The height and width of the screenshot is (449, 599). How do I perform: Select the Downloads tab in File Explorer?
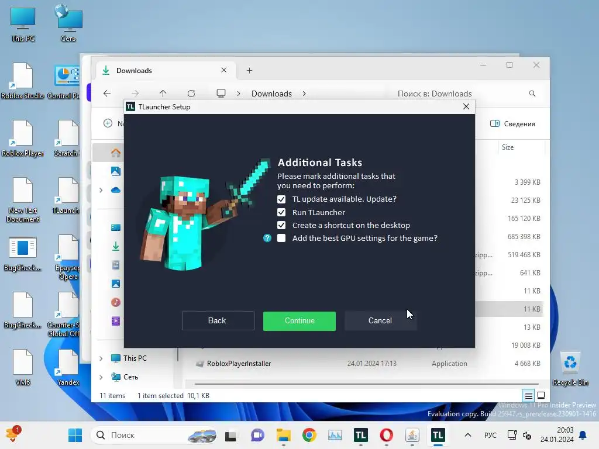pos(165,70)
